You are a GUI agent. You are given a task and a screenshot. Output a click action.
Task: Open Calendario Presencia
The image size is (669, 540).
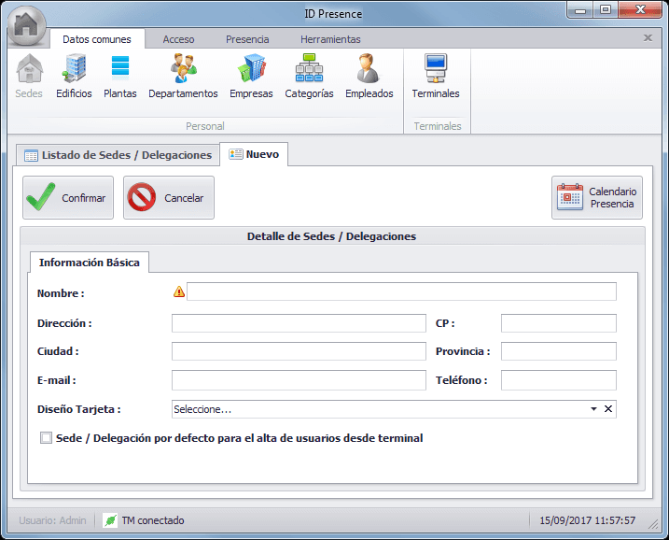click(597, 197)
